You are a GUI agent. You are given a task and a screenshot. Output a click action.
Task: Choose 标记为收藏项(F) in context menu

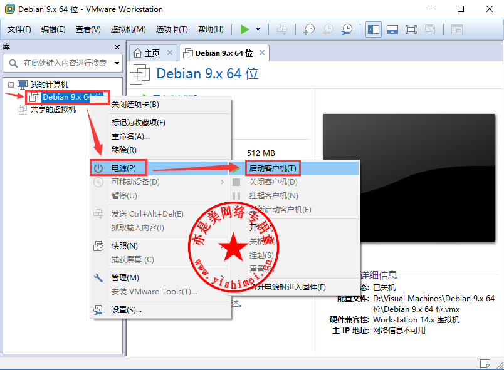click(160, 123)
